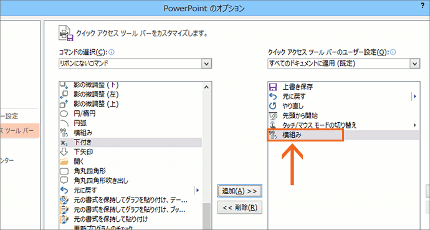Click left list scrollbar up arrow

click(207, 87)
